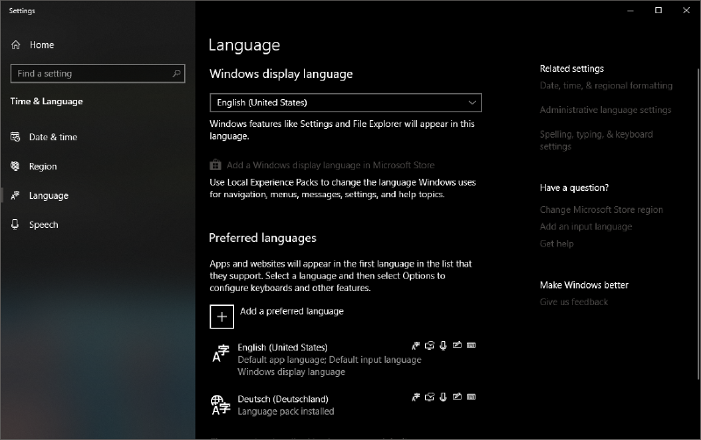Image resolution: width=701 pixels, height=440 pixels.
Task: Click English display language feature icon
Action: (x=415, y=345)
